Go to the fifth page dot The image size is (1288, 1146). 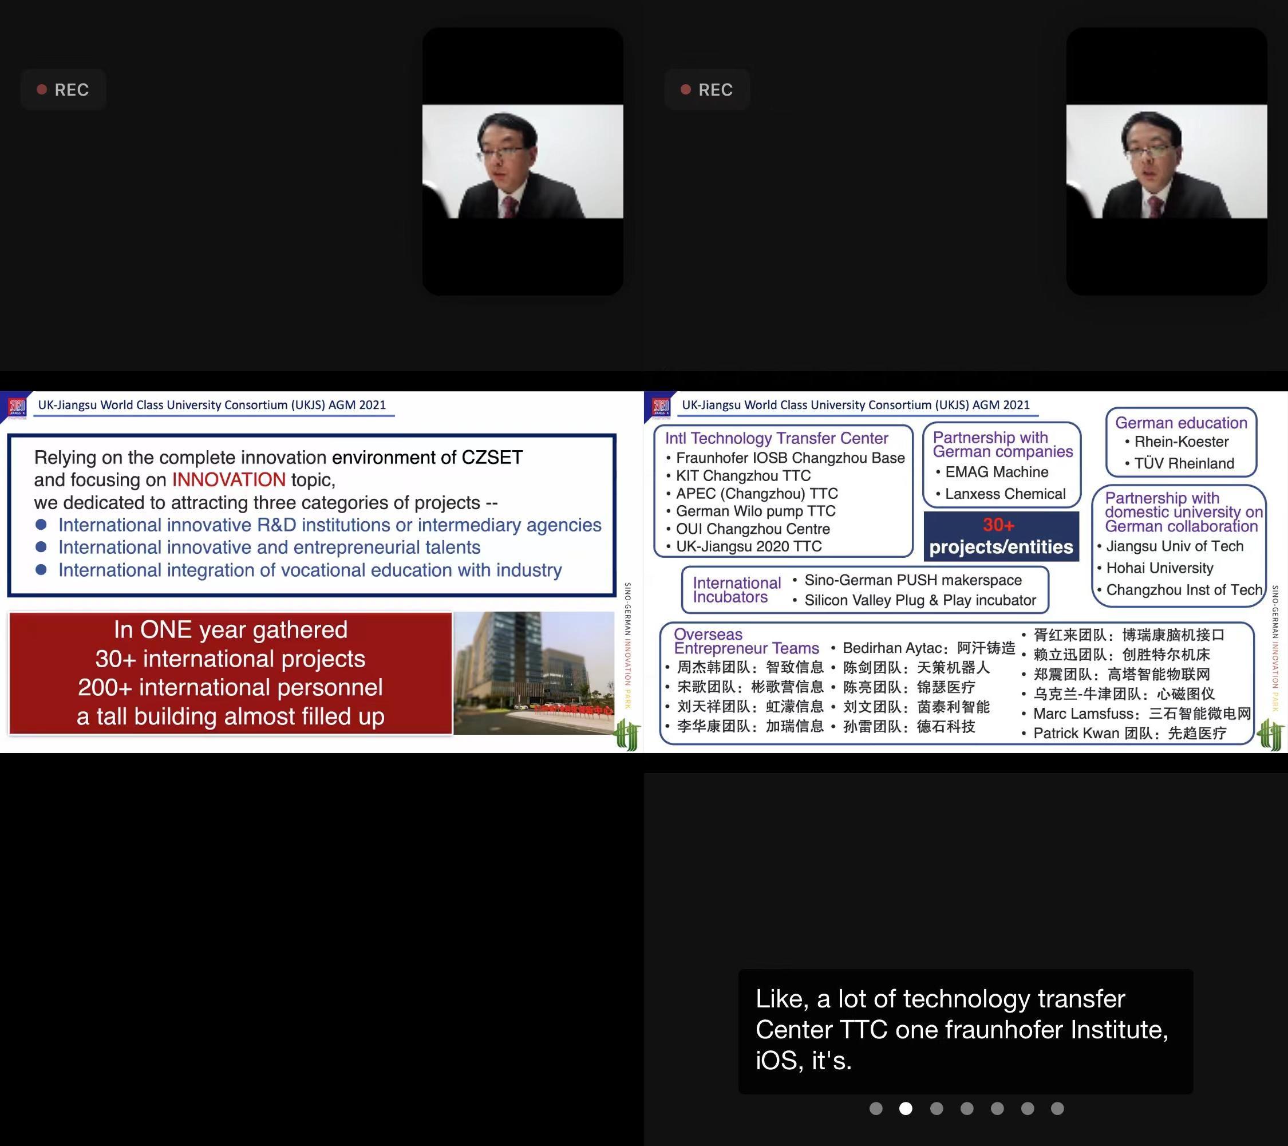click(997, 1108)
